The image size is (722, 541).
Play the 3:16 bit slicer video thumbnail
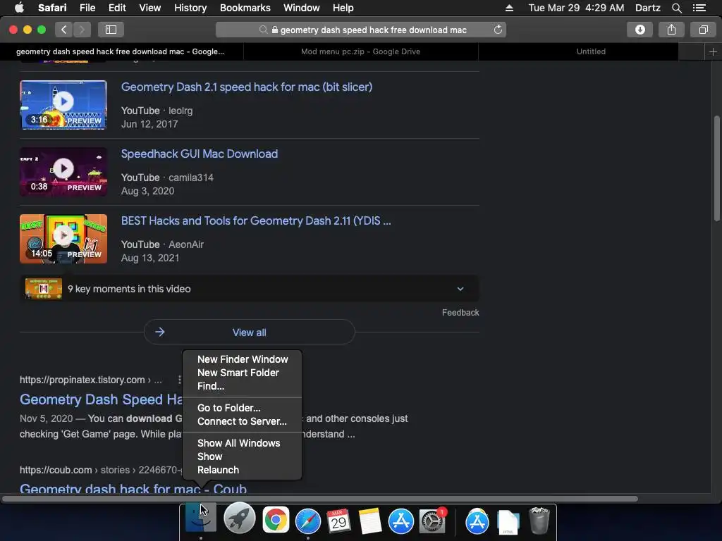(63, 105)
